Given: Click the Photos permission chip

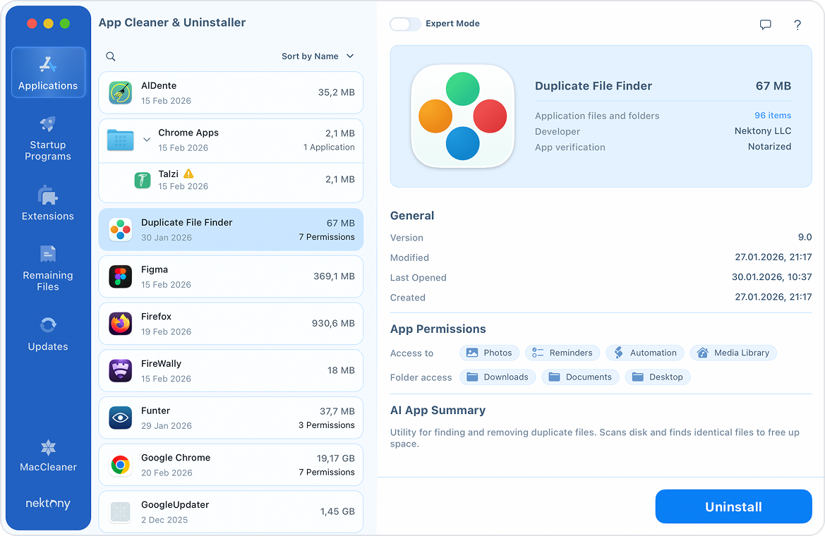Looking at the screenshot, I should [489, 353].
